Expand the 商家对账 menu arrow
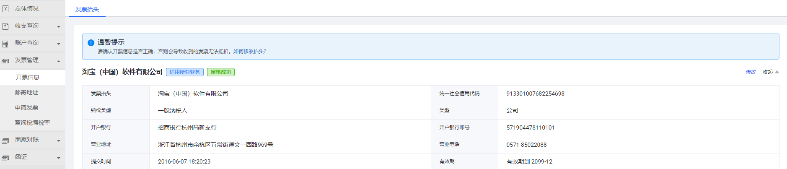787x169 pixels. [59, 141]
